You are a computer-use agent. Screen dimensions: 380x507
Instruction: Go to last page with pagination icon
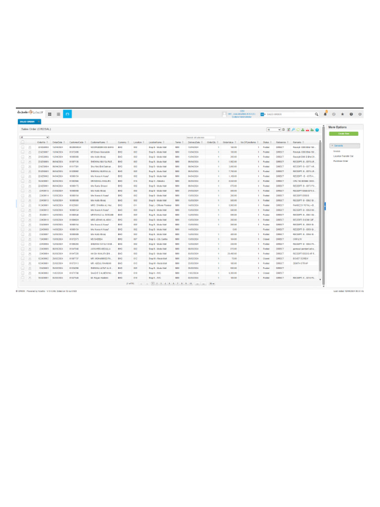203,284
